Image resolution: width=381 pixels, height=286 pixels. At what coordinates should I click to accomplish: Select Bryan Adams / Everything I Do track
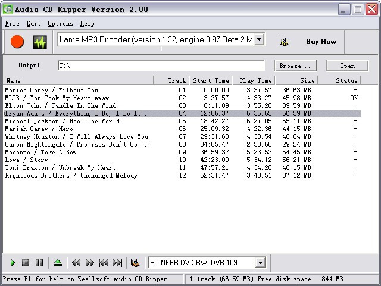[183, 113]
